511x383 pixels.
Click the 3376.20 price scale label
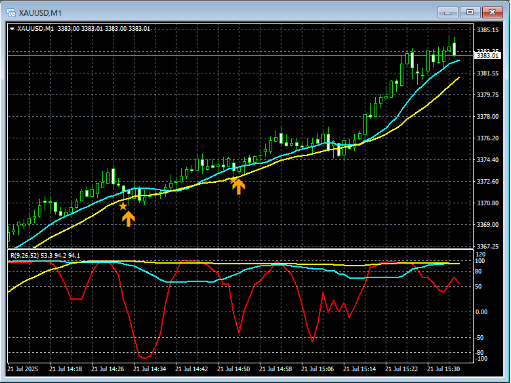[x=487, y=138]
